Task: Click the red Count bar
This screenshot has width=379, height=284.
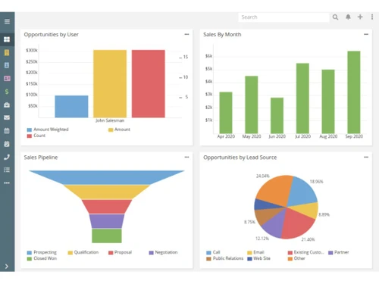Action: pyautogui.click(x=149, y=83)
